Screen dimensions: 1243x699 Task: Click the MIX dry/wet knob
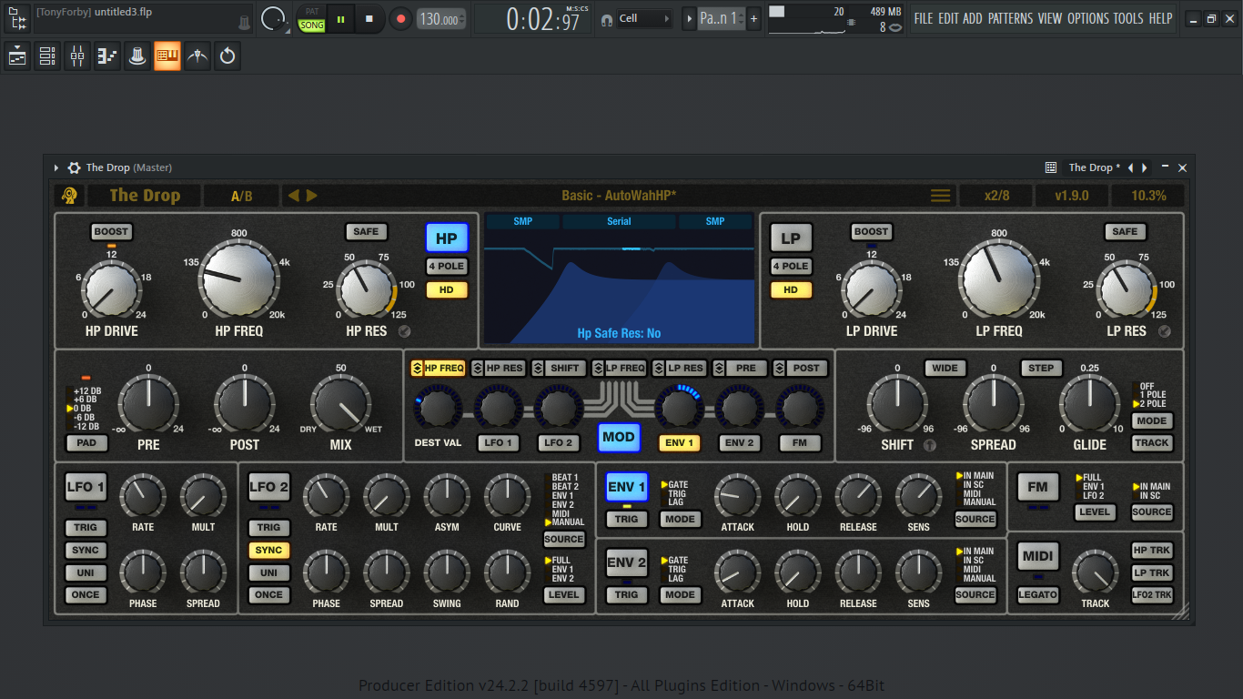click(340, 405)
